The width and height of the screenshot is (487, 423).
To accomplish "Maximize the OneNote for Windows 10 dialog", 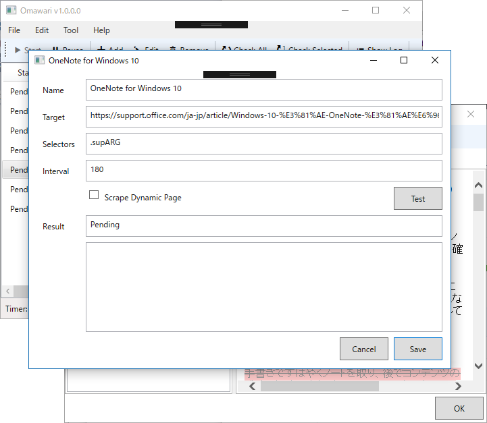I will 404,60.
